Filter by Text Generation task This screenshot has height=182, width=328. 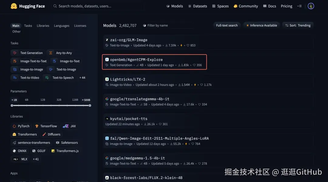28,53
